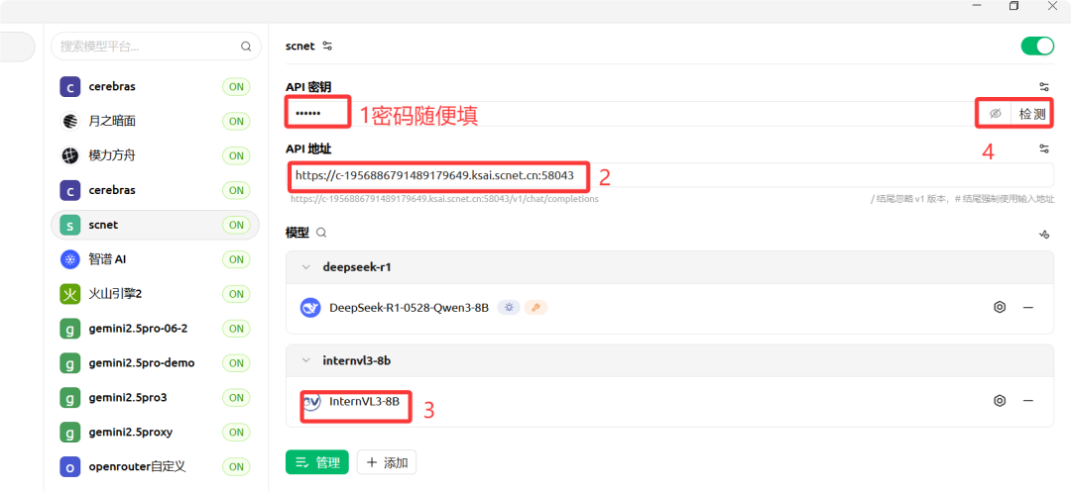The height and width of the screenshot is (491, 1071).
Task: Click the tool wrench tag on DeepSeek-R1-0528-Qwen3-8B
Action: coord(535,308)
